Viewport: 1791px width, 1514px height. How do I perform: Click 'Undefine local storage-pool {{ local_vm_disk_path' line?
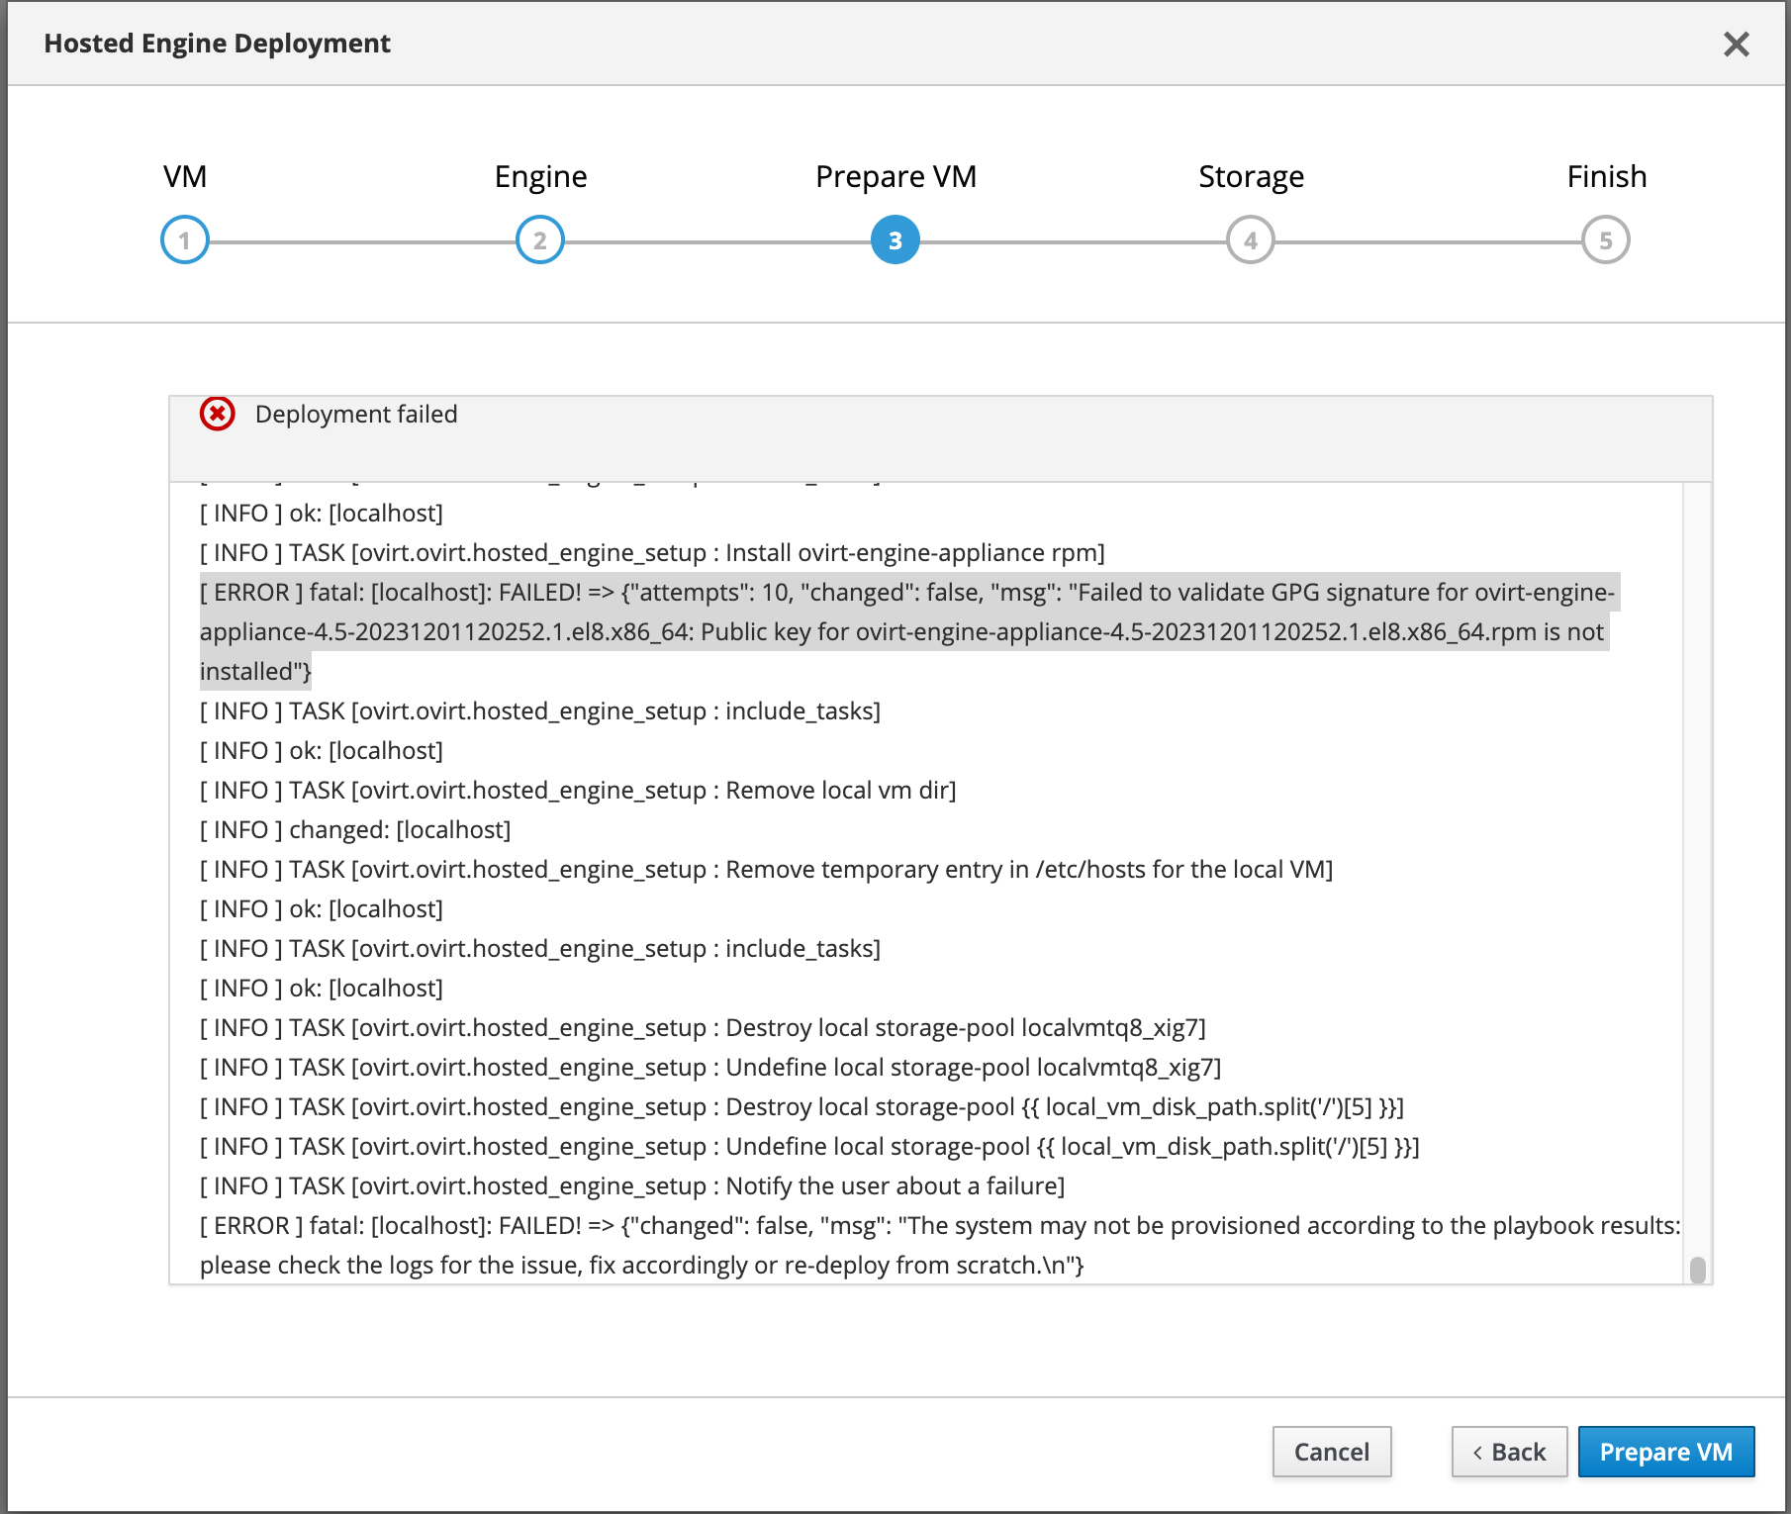[x=809, y=1146]
